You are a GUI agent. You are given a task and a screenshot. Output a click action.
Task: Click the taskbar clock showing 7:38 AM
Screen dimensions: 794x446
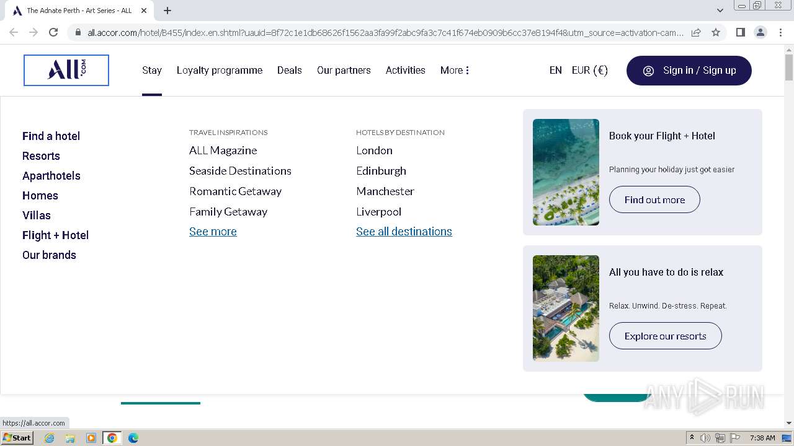pyautogui.click(x=762, y=438)
